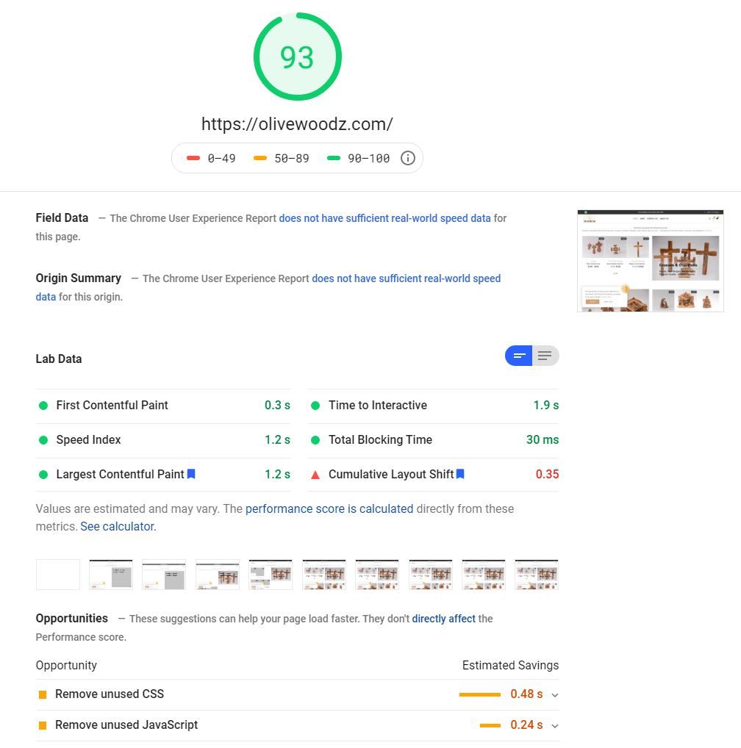Select the compact Lab Data view icon
Screen dimensions: 741x748
pyautogui.click(x=519, y=356)
